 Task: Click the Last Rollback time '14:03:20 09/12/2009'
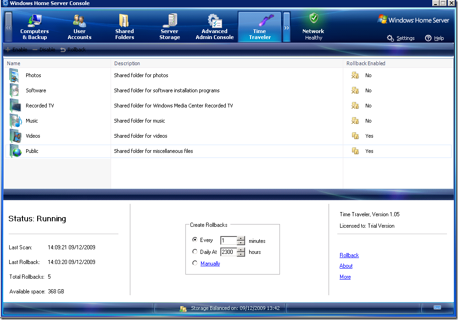pyautogui.click(x=72, y=262)
